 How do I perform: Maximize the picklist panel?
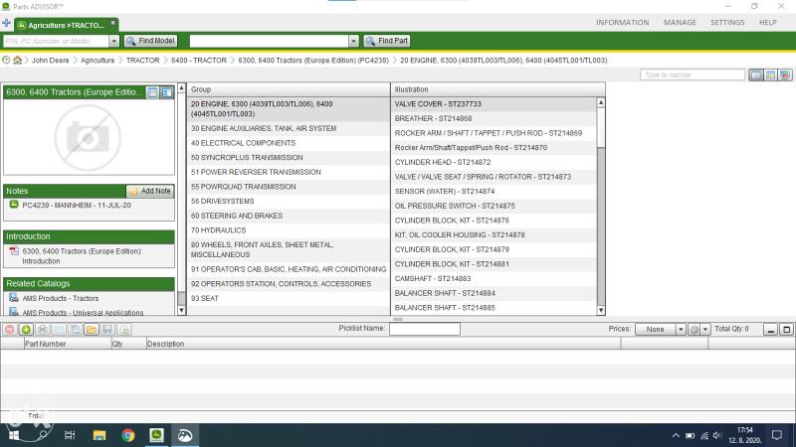tap(786, 330)
